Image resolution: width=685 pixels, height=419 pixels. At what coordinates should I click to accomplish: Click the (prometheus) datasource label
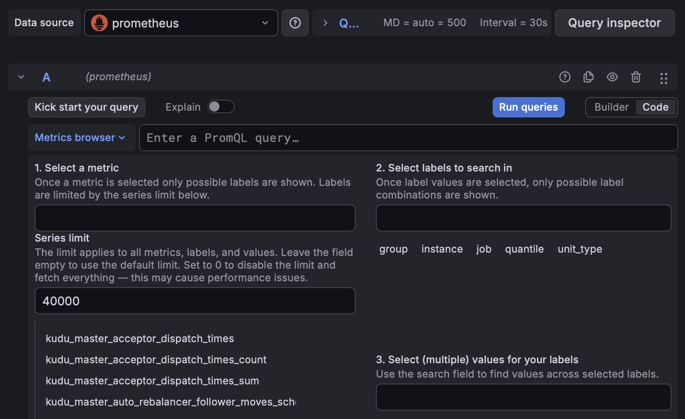pos(118,77)
